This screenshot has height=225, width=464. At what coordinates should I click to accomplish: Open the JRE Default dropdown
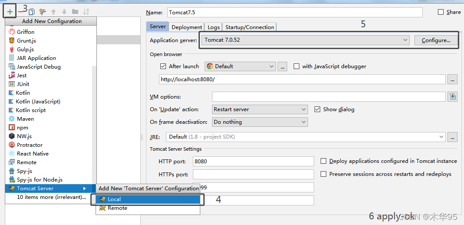point(306,137)
